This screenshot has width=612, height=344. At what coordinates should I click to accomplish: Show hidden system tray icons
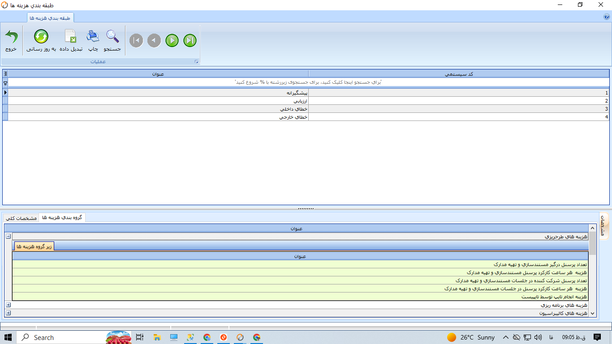(506, 337)
